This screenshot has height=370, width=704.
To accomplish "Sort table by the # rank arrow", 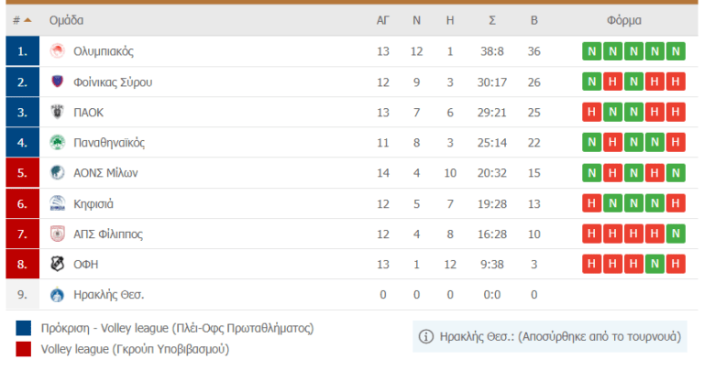I will 27,20.
